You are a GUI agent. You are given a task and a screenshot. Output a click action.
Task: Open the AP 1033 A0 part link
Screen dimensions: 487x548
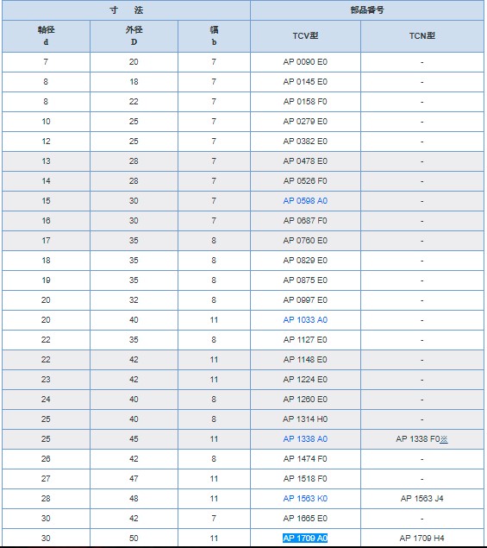coord(305,320)
